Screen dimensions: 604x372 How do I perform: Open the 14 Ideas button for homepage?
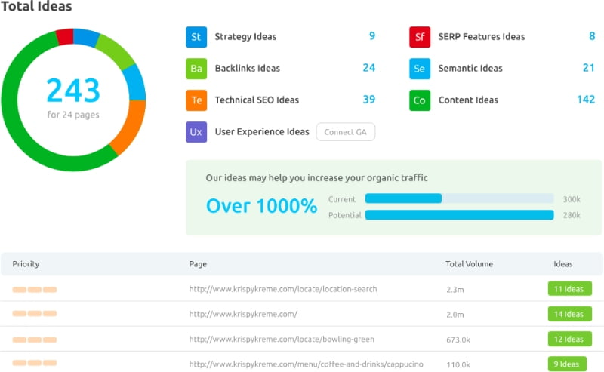(569, 314)
